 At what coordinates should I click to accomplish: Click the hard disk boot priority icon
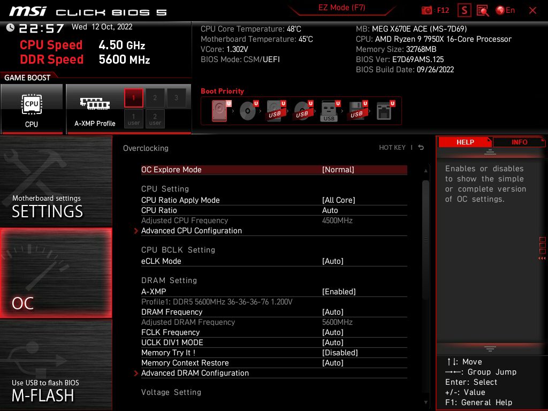(221, 111)
